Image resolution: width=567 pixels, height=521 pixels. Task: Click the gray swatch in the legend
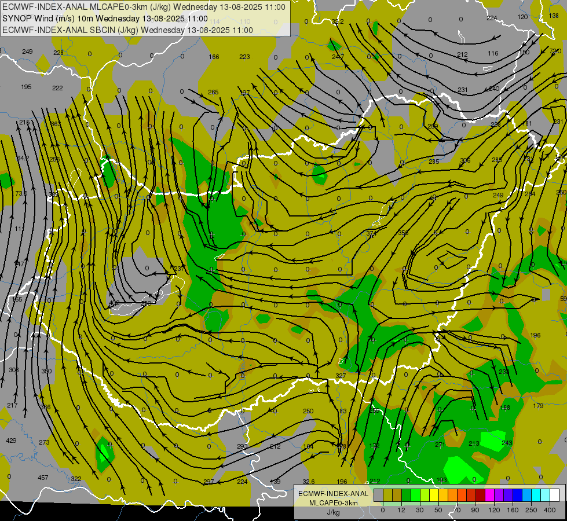pyautogui.click(x=378, y=495)
